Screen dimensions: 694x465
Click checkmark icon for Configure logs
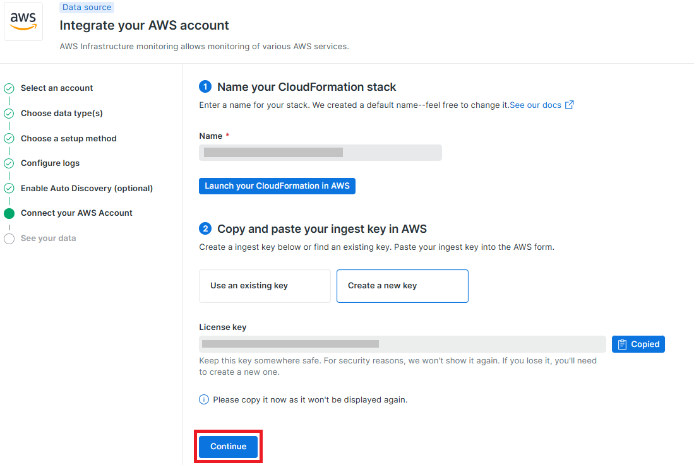(x=9, y=163)
